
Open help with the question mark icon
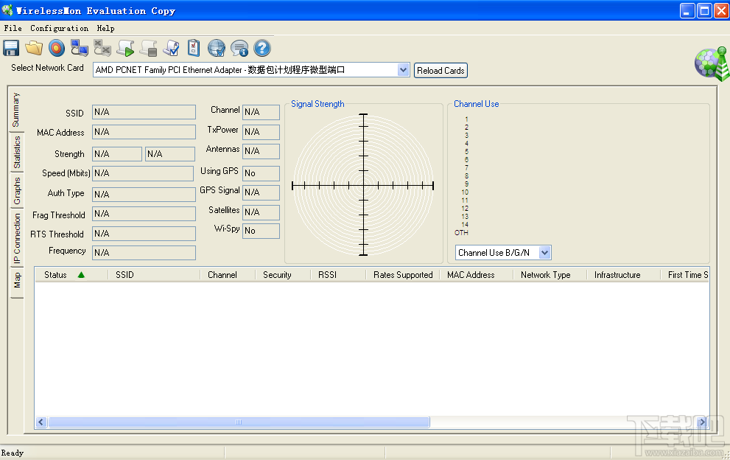click(262, 49)
